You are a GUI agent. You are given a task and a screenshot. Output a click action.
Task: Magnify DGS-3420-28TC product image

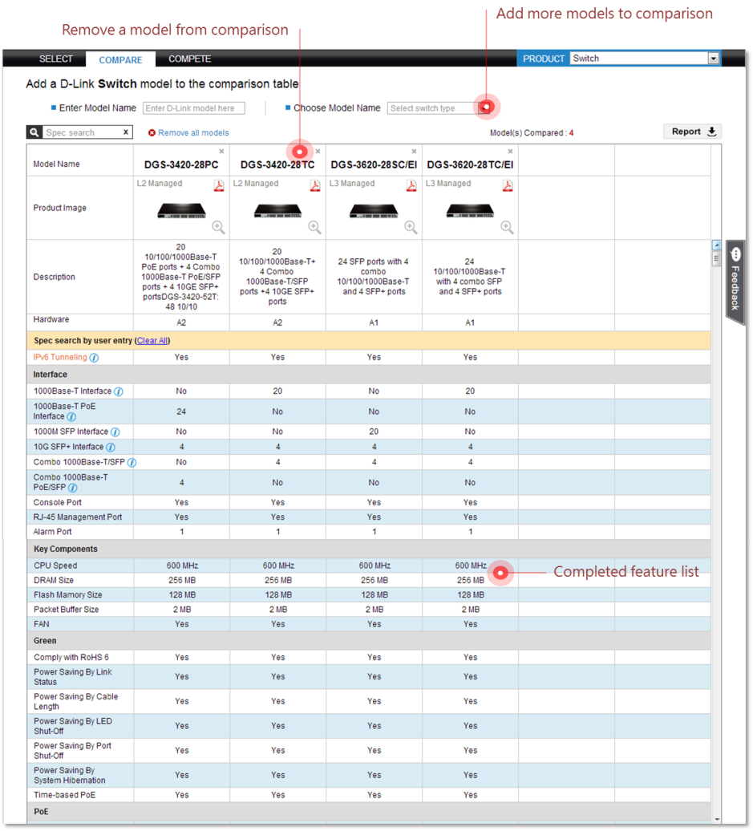(x=315, y=227)
